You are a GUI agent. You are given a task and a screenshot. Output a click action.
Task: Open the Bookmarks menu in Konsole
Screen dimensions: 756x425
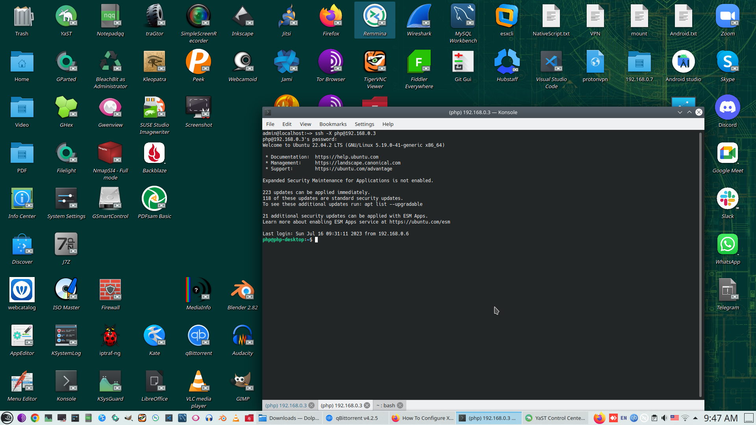(333, 124)
